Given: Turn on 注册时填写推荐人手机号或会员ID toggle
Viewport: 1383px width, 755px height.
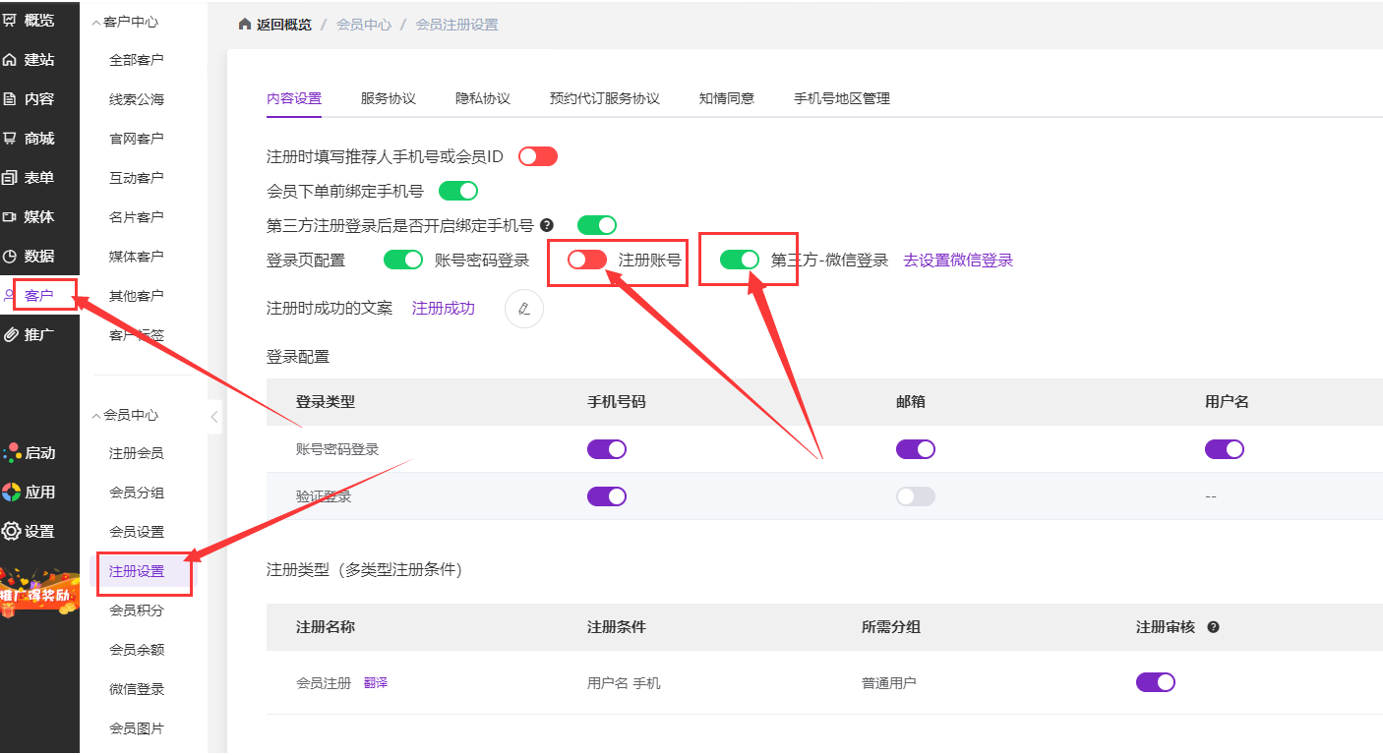Looking at the screenshot, I should tap(538, 156).
